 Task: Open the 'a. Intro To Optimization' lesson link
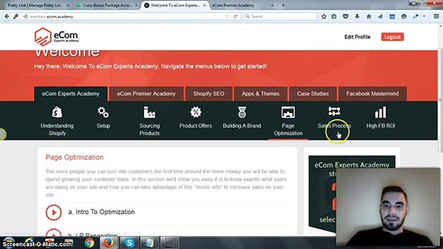101,212
